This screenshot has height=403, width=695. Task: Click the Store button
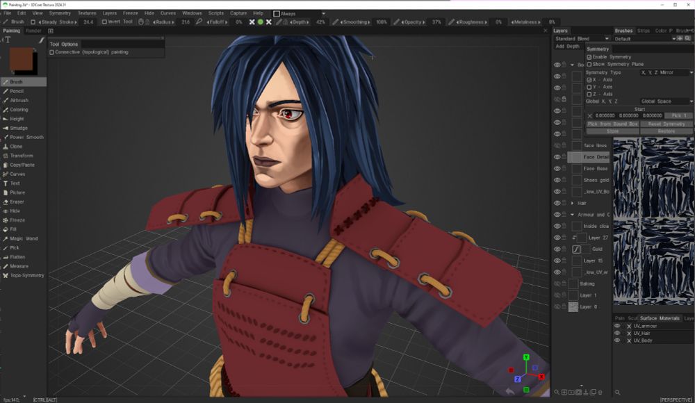[x=613, y=131]
